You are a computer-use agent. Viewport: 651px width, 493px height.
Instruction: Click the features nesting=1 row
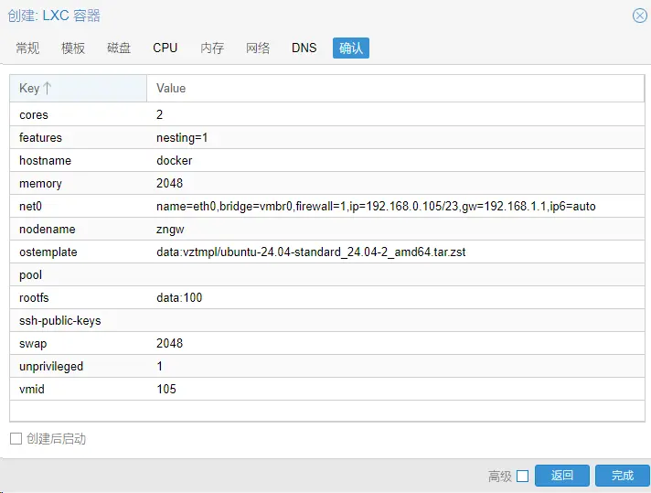tap(326, 138)
